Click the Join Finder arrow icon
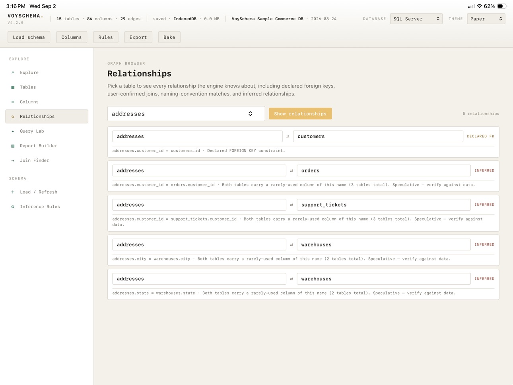The image size is (513, 385). (13, 160)
